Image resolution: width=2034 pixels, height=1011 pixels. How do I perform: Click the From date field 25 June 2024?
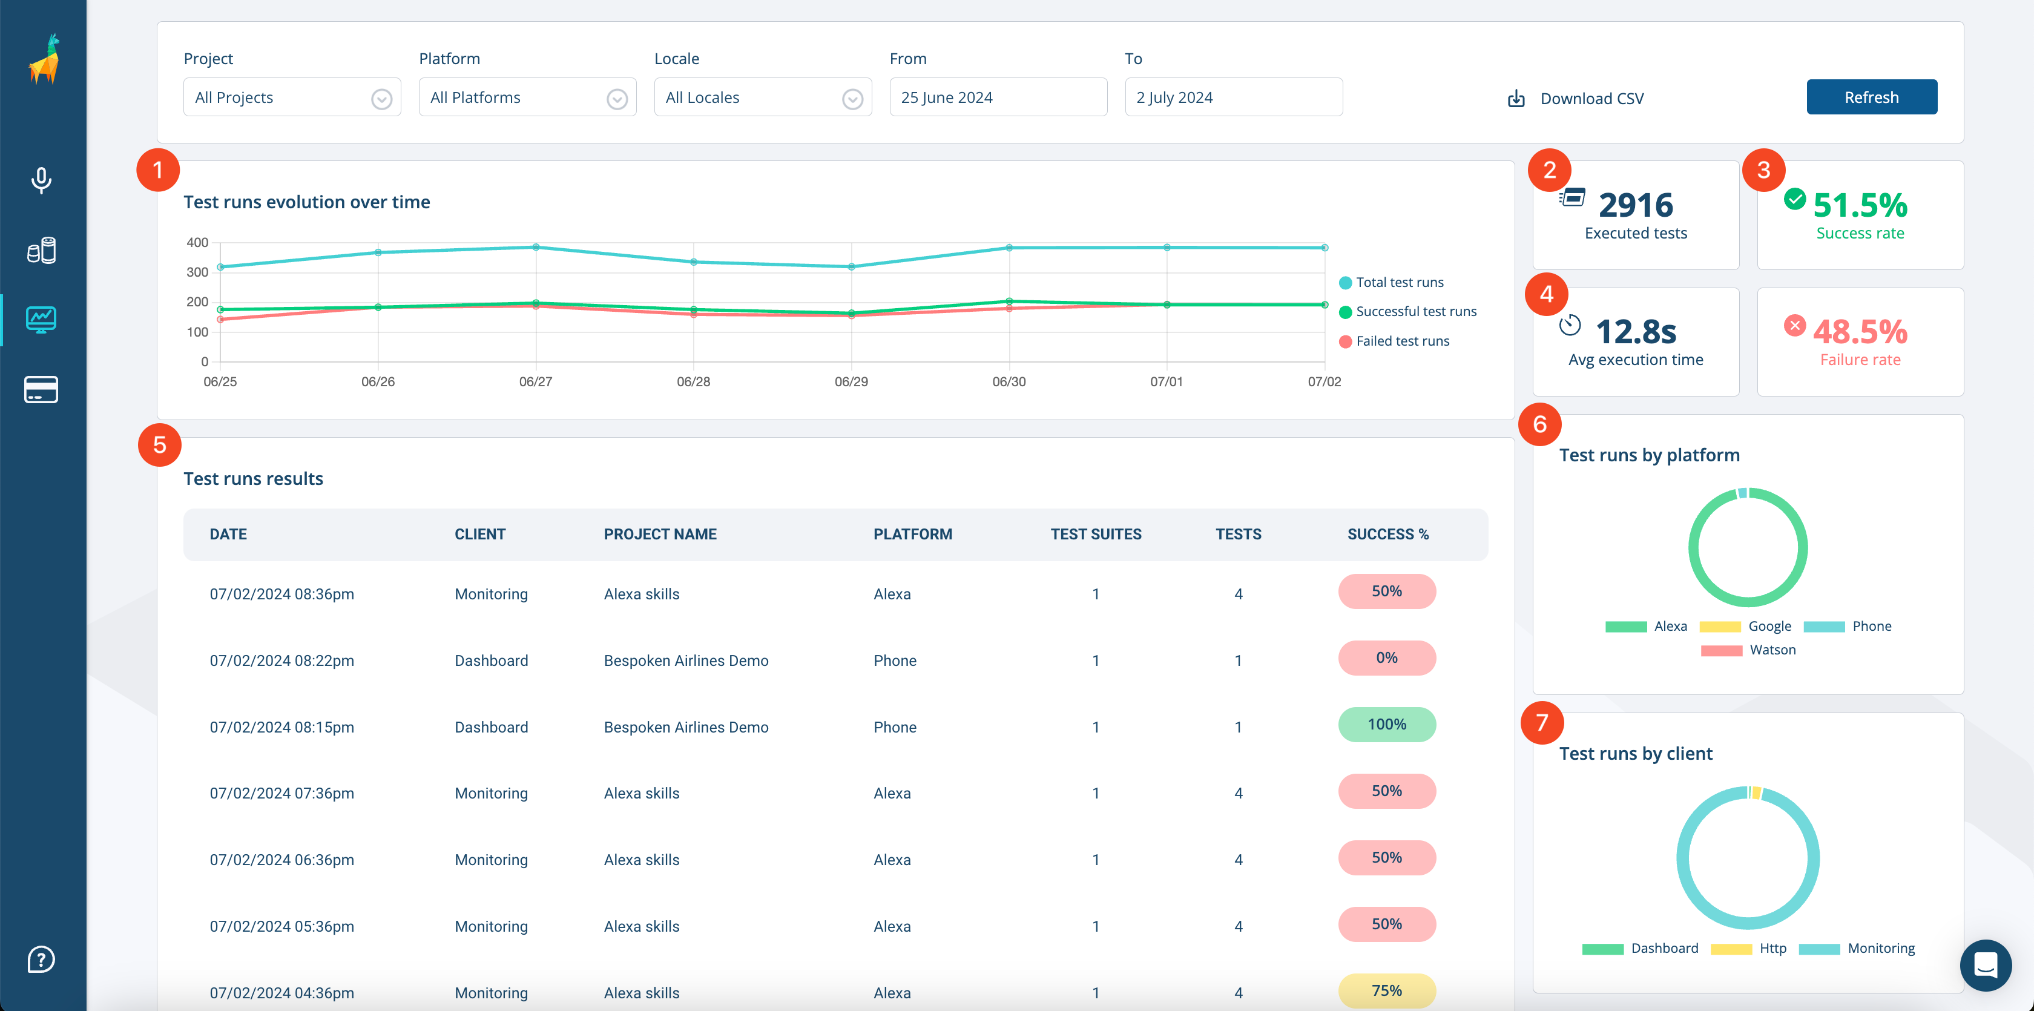998,97
